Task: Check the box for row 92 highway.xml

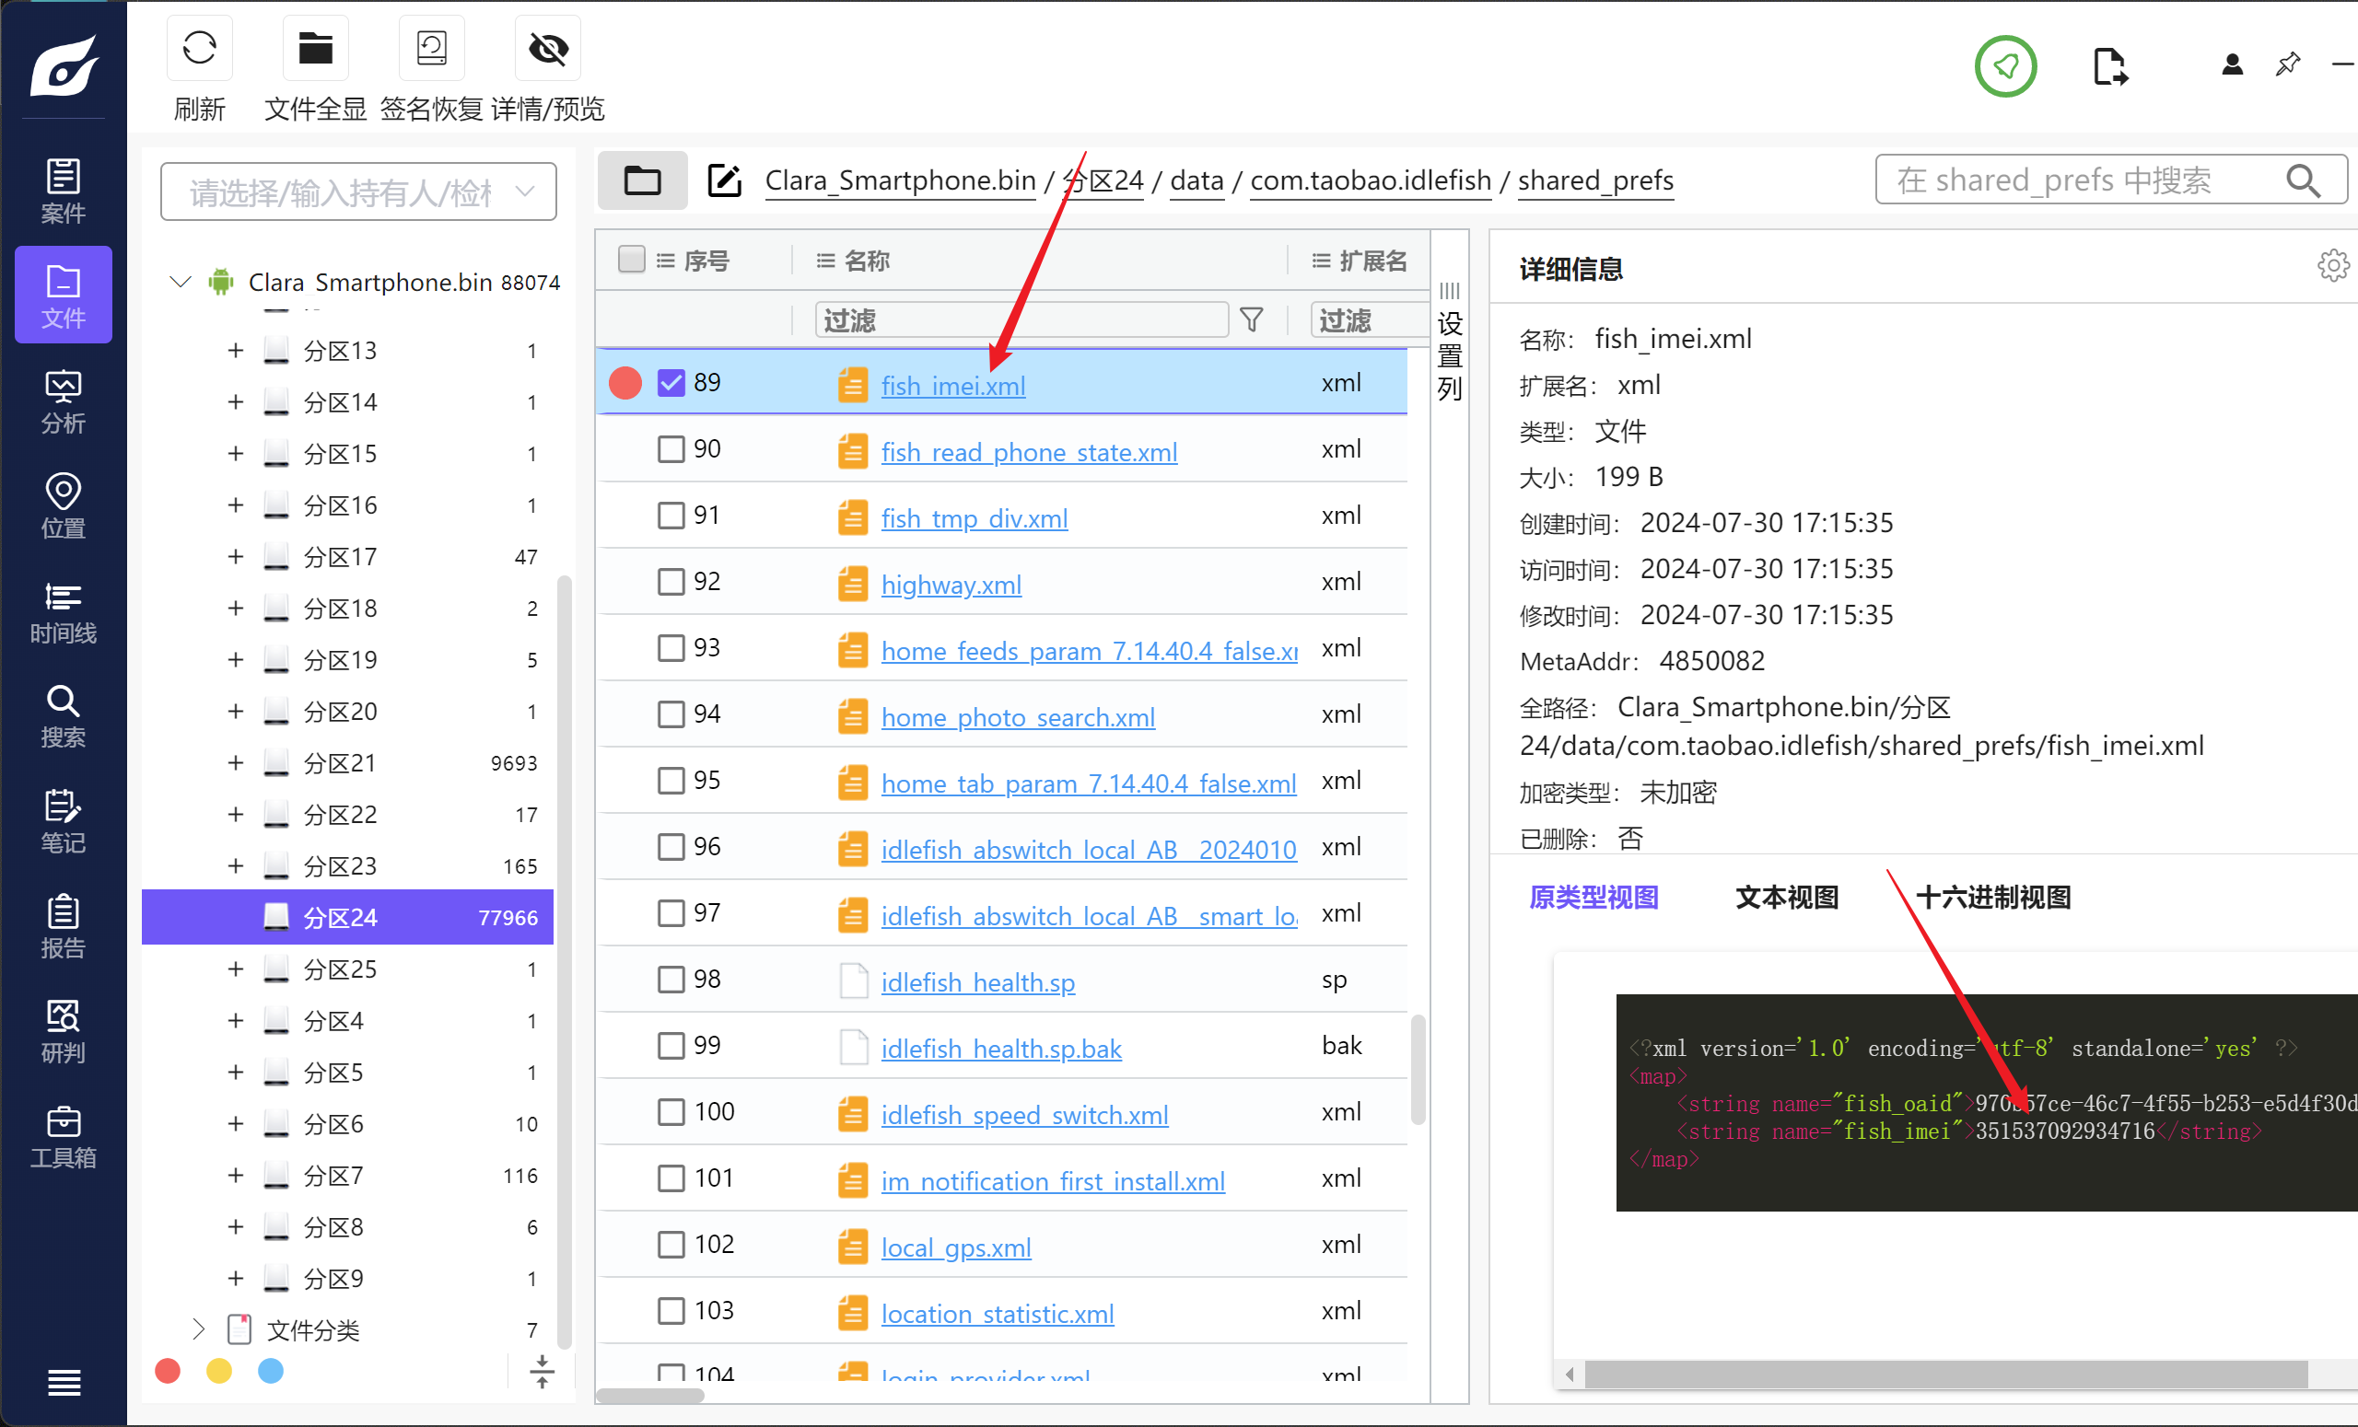Action: tap(671, 582)
